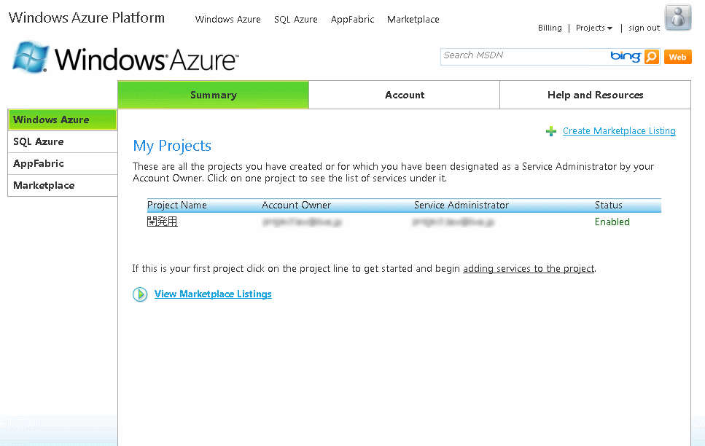
Task: Click the green arrow View Listings icon
Action: click(x=140, y=294)
